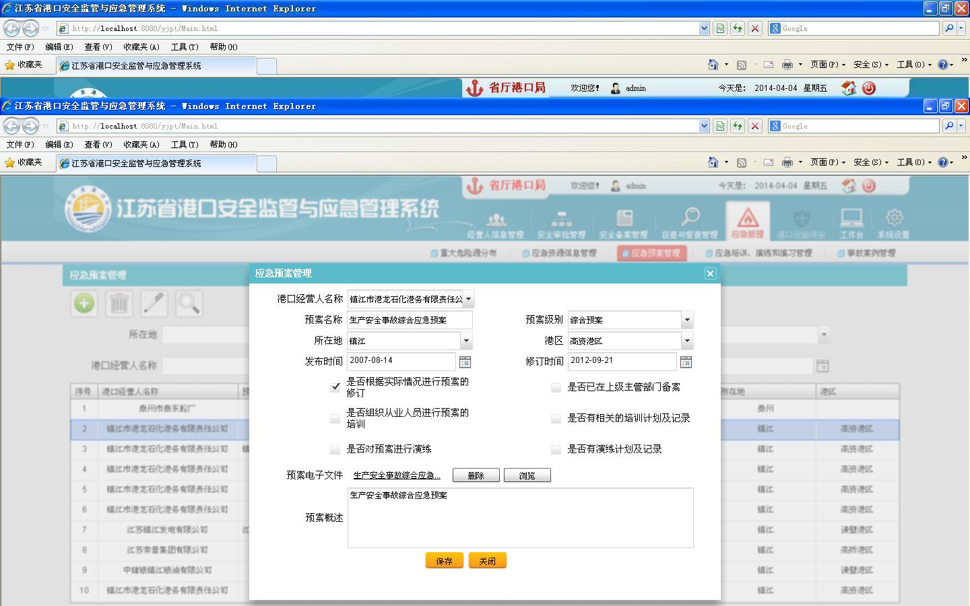
Task: Close the 应急预案管理 dialog with X
Action: 710,273
